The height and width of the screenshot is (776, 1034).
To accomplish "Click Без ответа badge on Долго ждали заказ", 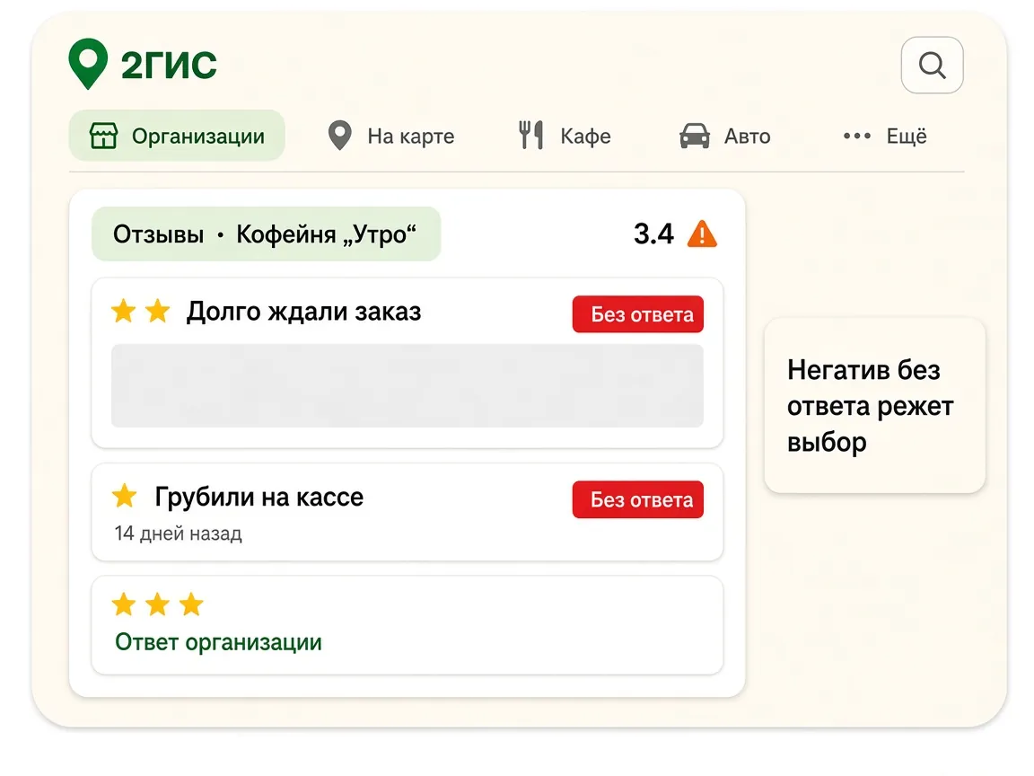I will [x=637, y=314].
